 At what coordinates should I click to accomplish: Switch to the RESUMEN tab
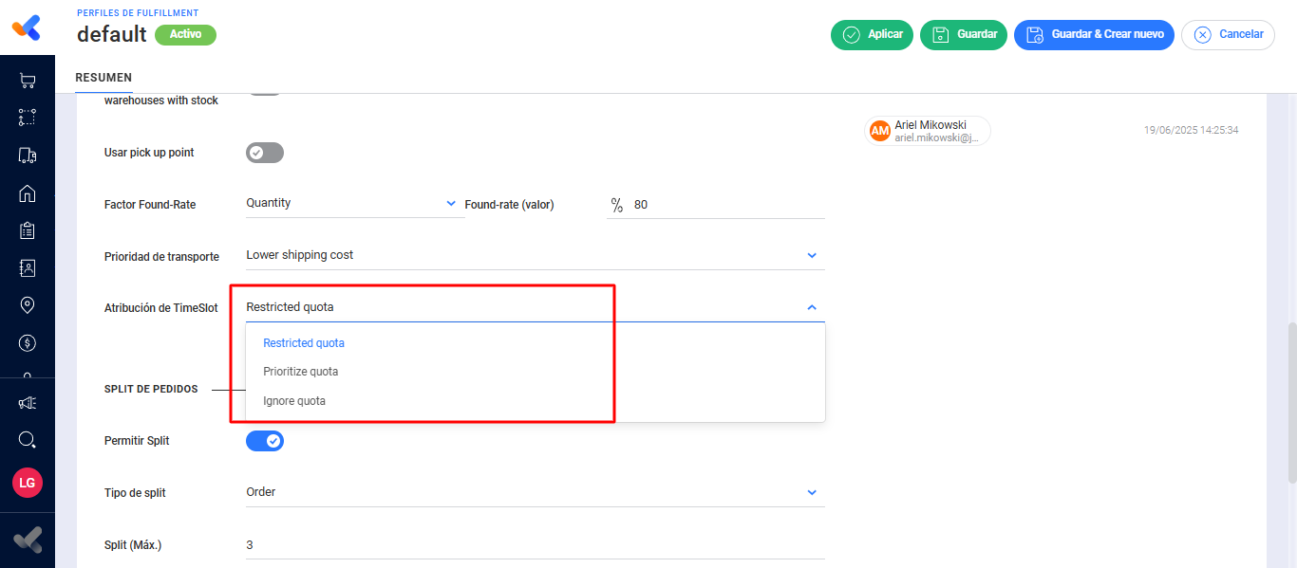click(103, 78)
